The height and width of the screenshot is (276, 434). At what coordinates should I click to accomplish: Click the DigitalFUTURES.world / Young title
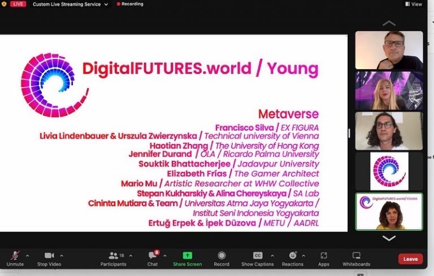[x=201, y=69]
